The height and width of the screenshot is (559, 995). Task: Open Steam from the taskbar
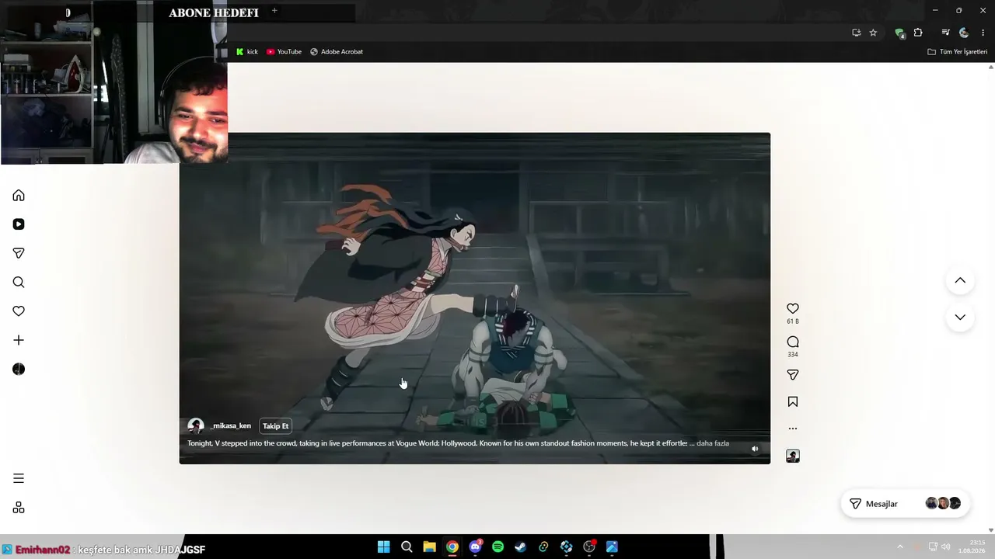[x=521, y=547]
